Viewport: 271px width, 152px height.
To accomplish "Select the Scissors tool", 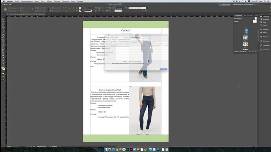I will coord(3,45).
